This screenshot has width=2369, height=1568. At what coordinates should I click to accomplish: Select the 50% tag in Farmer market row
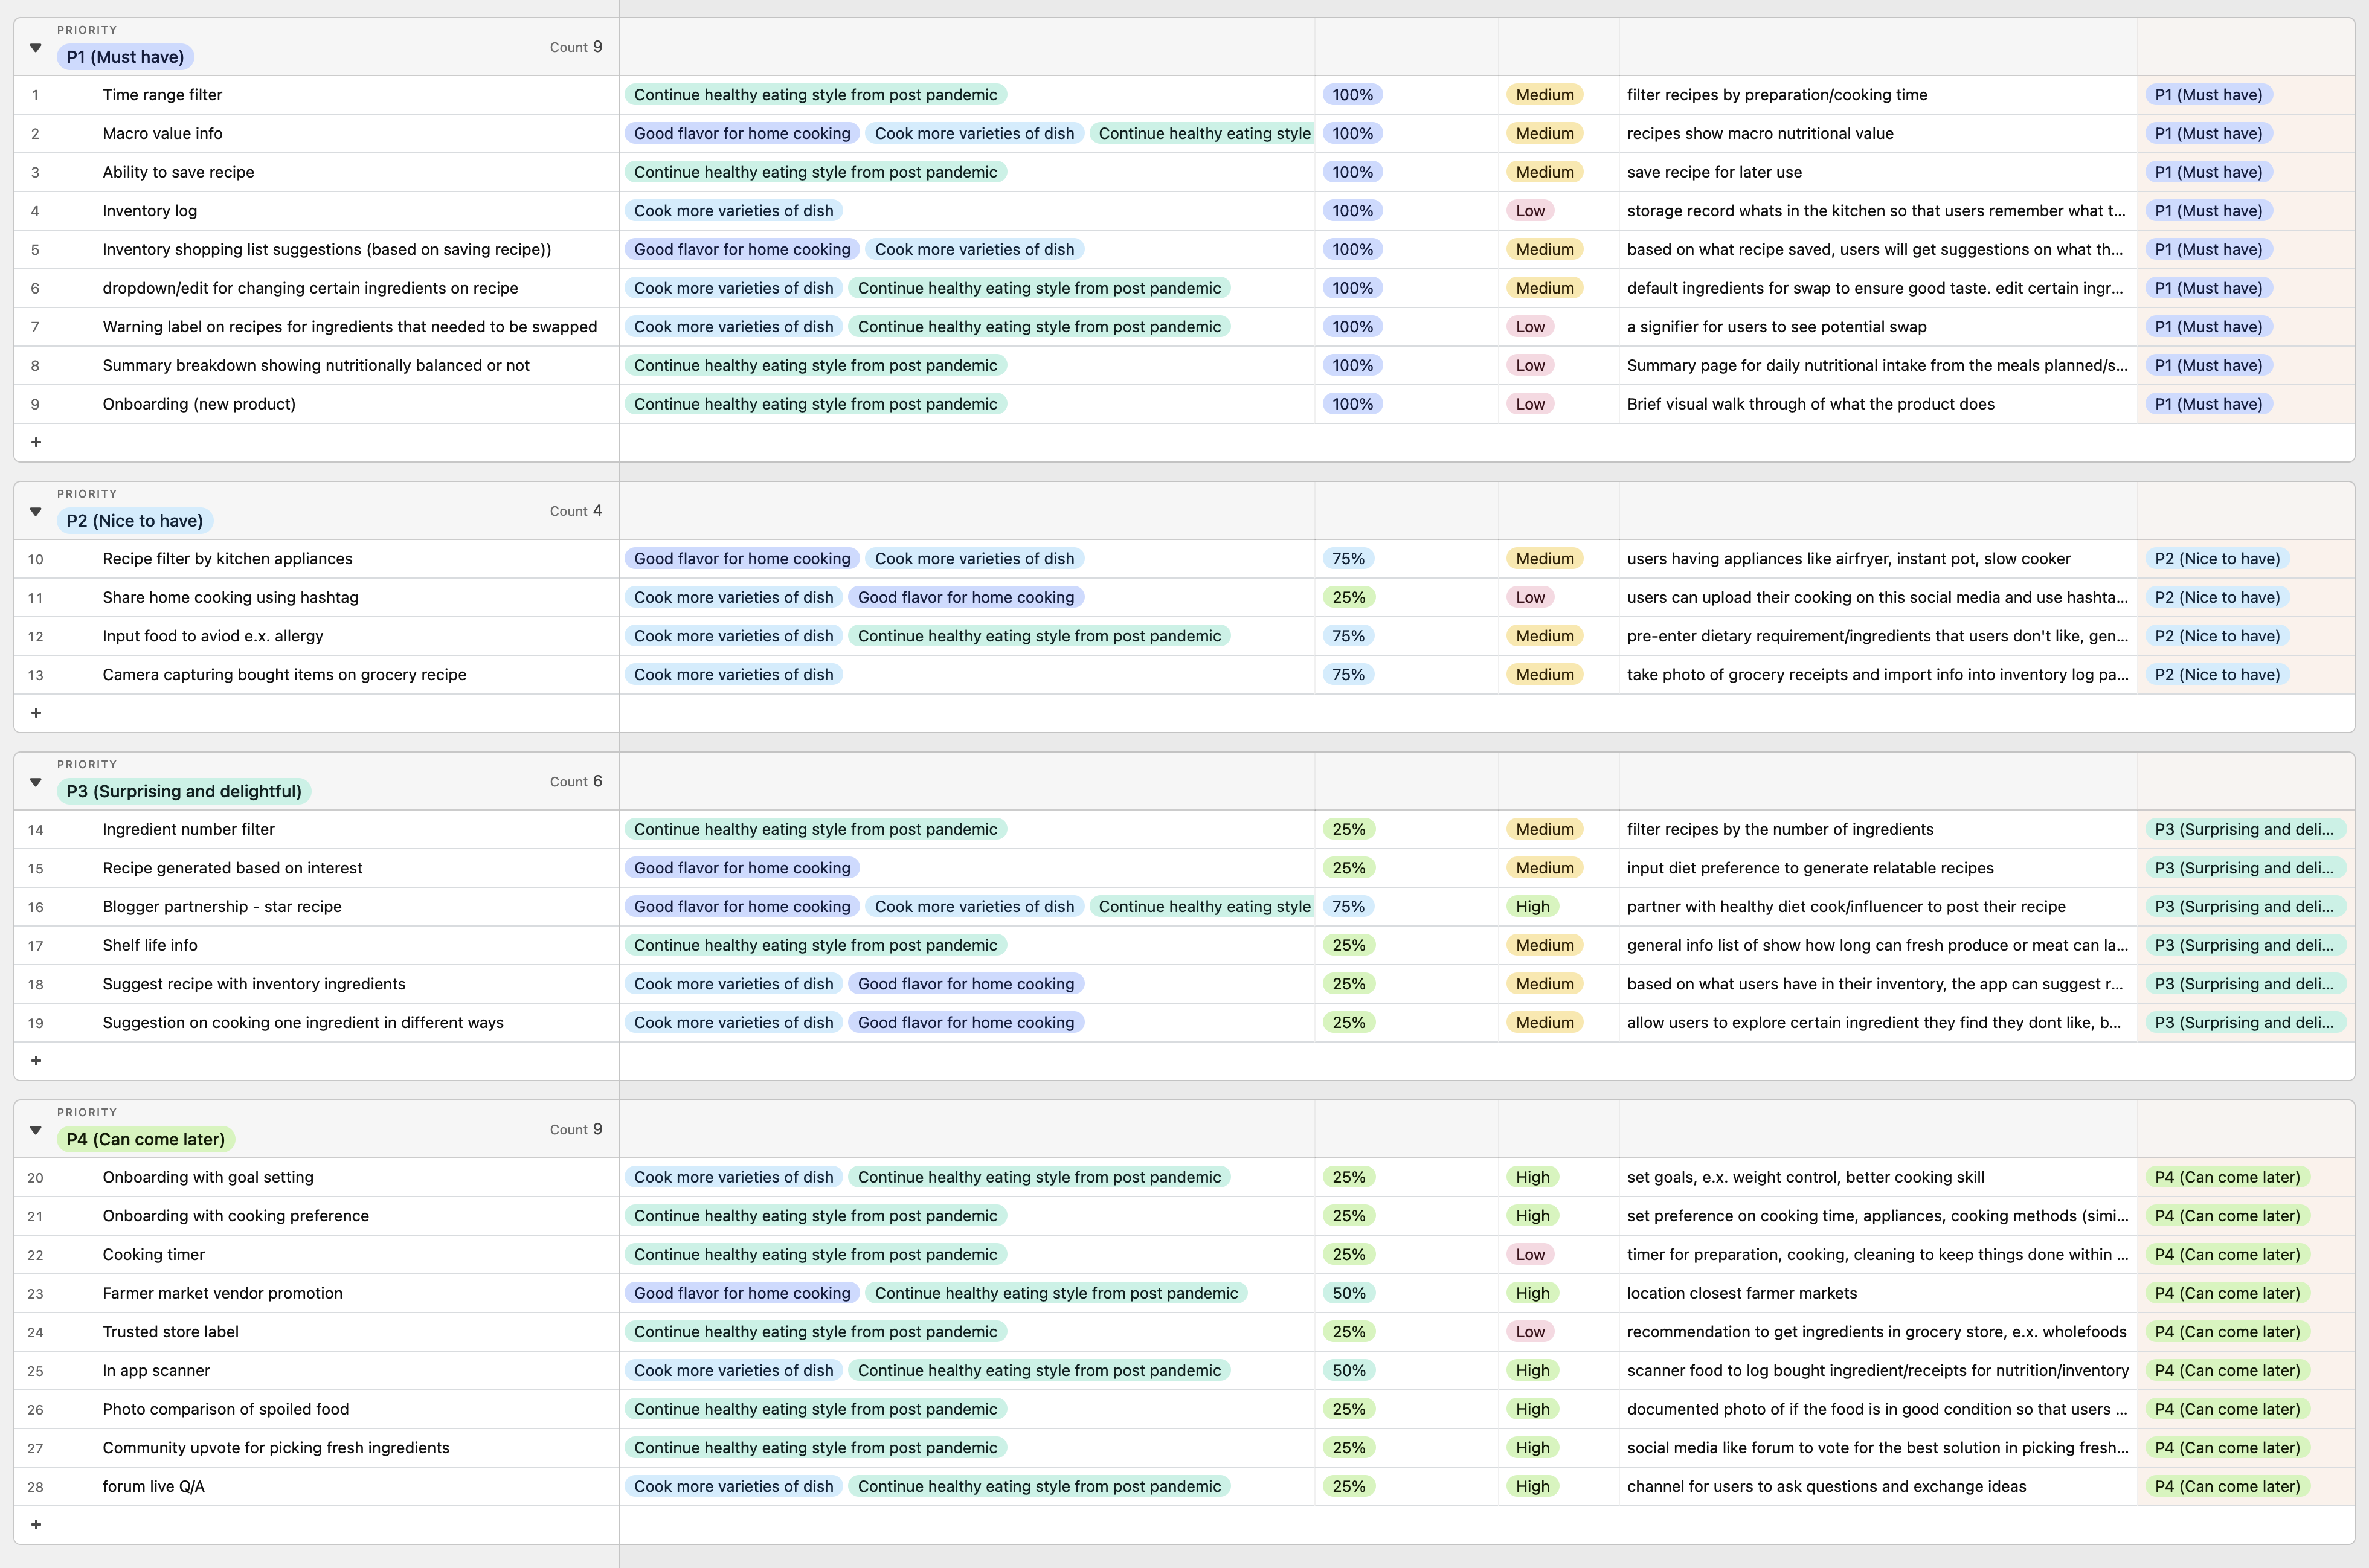(x=1348, y=1294)
